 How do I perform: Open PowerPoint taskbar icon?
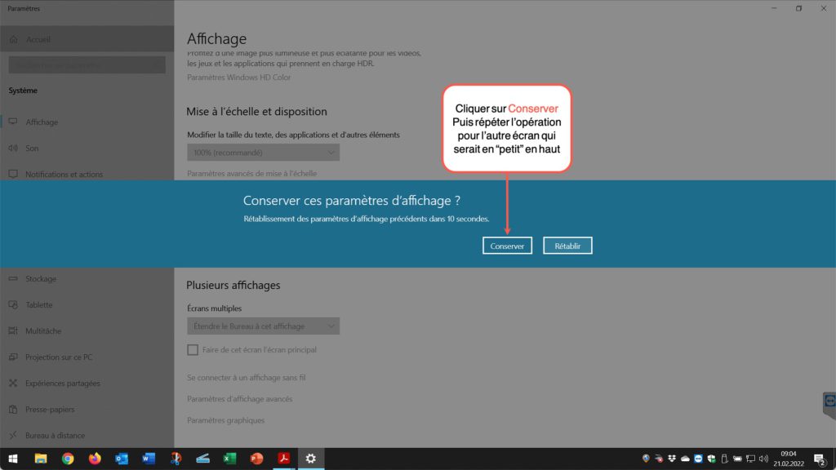click(256, 459)
